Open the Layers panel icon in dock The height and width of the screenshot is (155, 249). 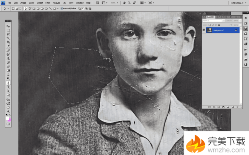246,28
